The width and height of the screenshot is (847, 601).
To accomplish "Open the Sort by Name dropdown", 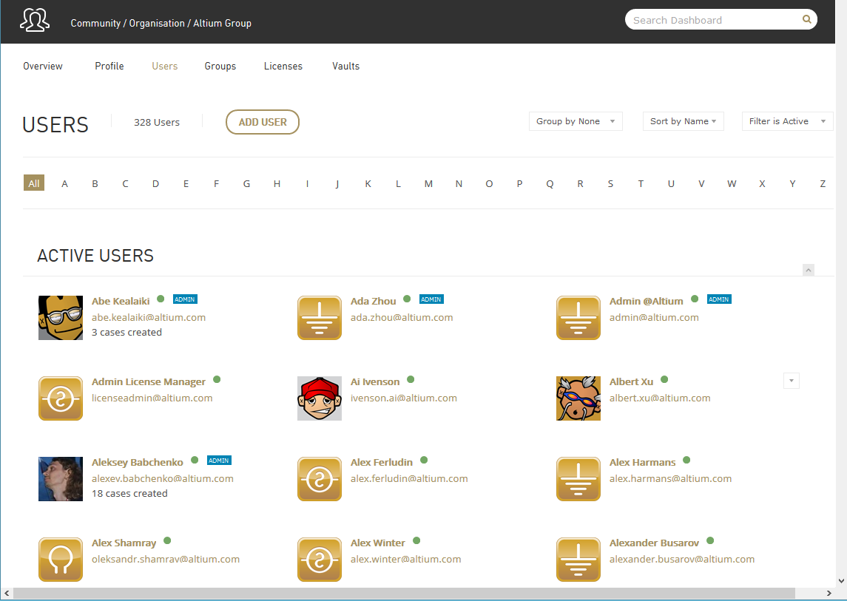I will click(x=683, y=121).
